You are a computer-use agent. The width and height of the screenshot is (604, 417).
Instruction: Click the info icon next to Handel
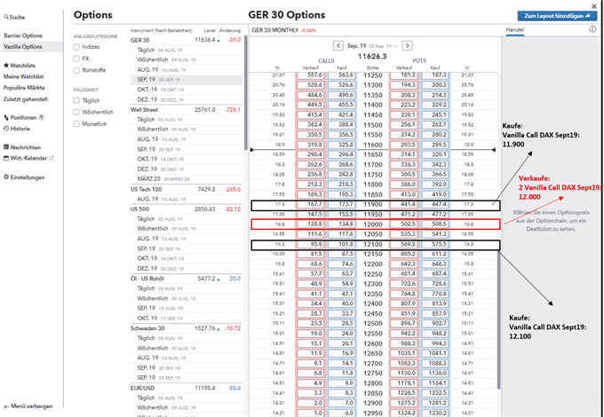click(x=592, y=29)
